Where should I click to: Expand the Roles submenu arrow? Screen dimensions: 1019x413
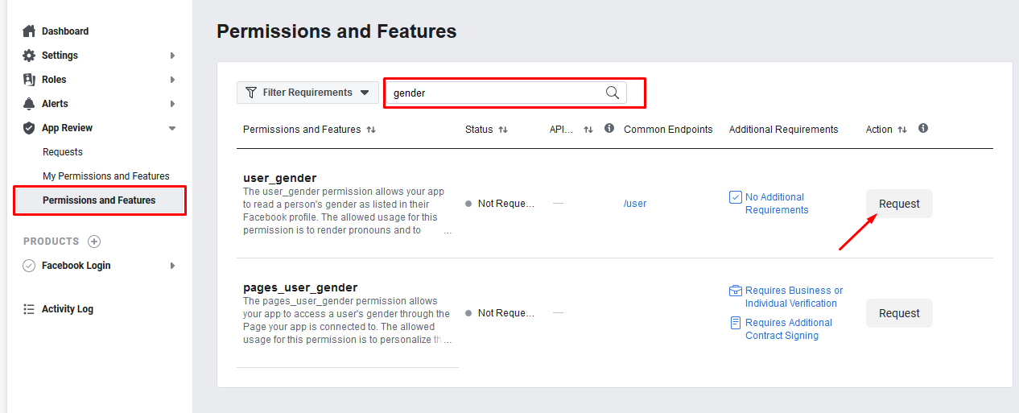point(172,80)
